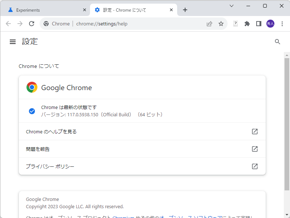This screenshot has height=218, width=290.
Task: Open プライバシー ポリシー row
Action: (142, 166)
